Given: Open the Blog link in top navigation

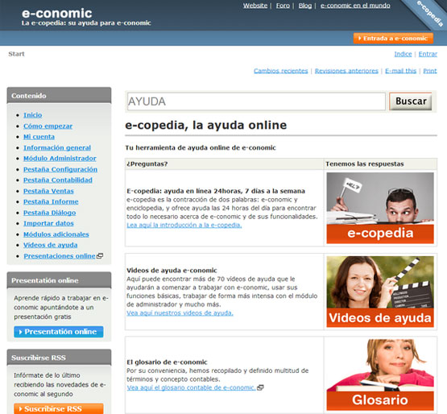Looking at the screenshot, I should (305, 6).
